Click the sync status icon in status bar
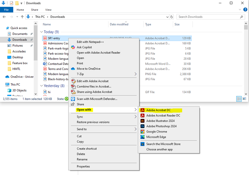Image resolution: width=249 pixels, height=175 pixels. click(67, 99)
